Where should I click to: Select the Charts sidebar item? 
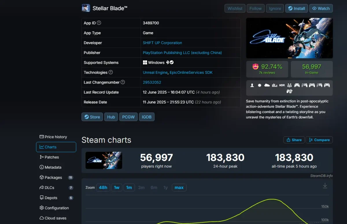click(x=56, y=147)
